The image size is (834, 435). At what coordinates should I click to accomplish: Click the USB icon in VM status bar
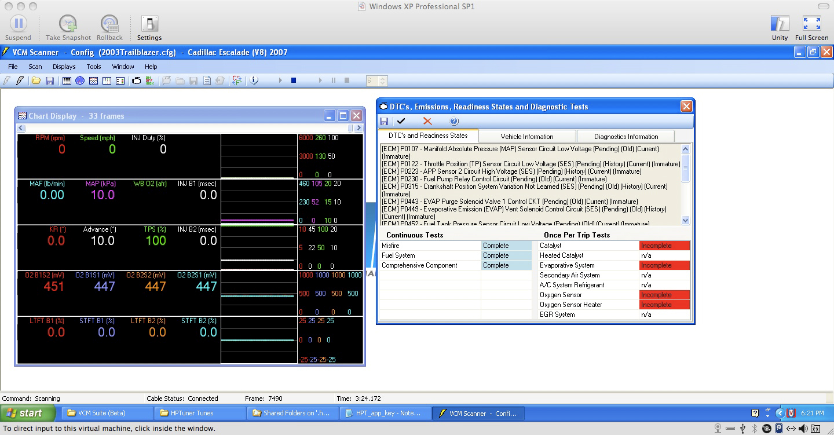tap(742, 429)
